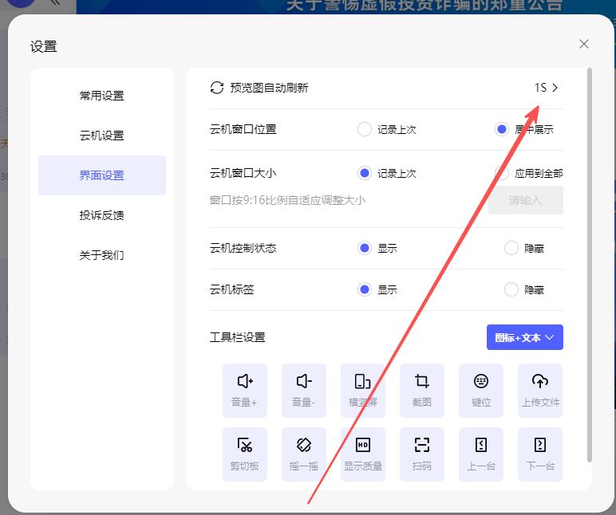Select the 截图 screenshot tool
Image resolution: width=616 pixels, height=515 pixels.
422,390
